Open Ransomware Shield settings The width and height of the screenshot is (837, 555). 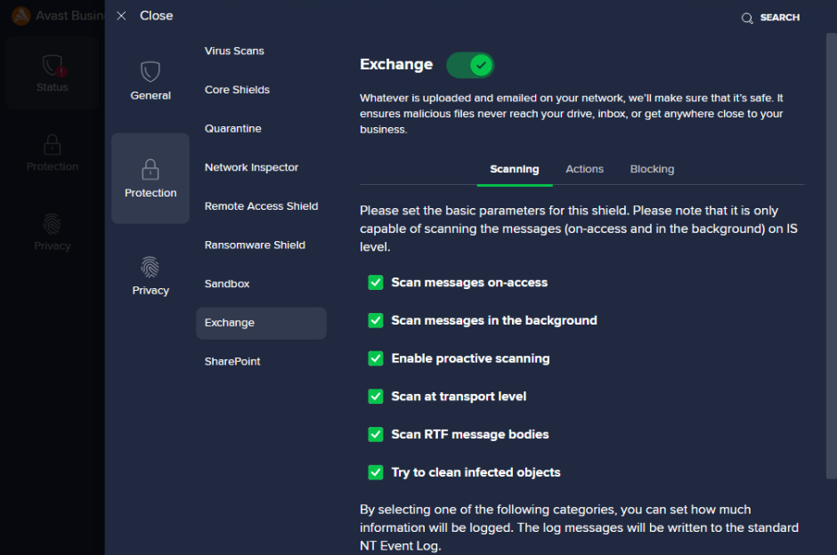tap(255, 245)
